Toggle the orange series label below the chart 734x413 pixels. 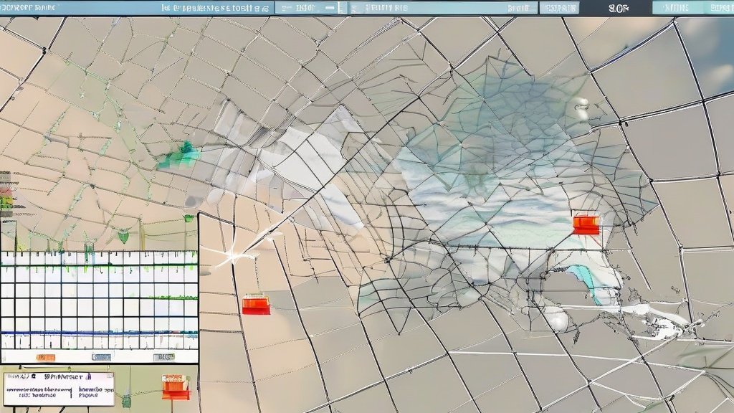45,357
